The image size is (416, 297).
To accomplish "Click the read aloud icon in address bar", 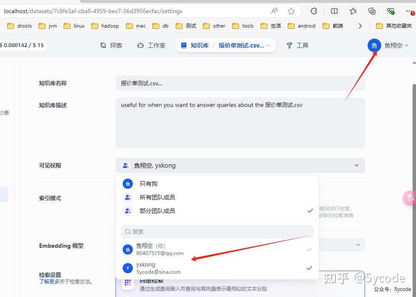I will 274,11.
